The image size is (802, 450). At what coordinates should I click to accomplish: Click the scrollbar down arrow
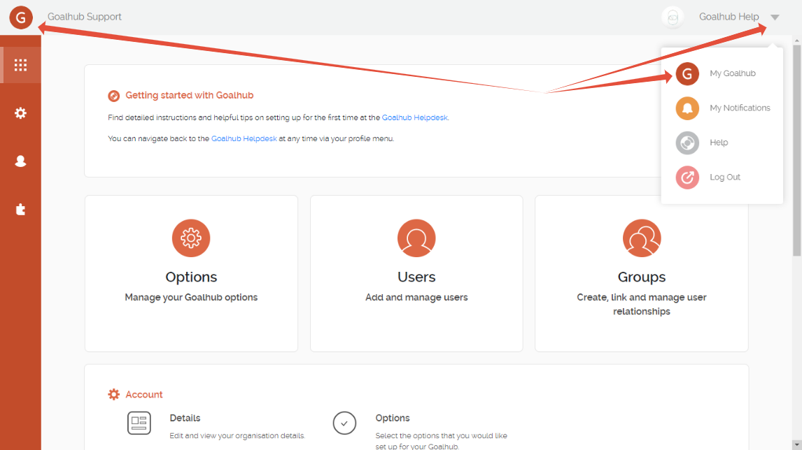click(x=797, y=445)
